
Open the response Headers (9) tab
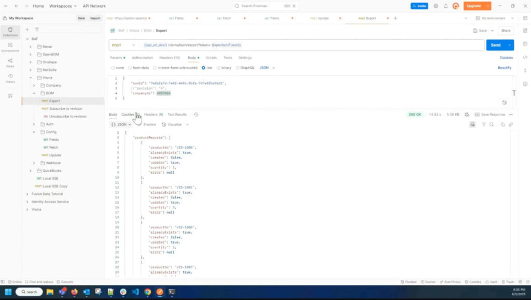click(x=153, y=115)
